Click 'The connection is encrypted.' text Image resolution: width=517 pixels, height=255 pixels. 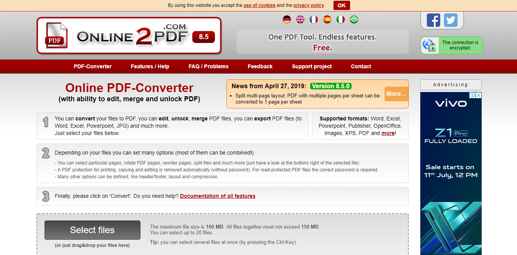460,45
